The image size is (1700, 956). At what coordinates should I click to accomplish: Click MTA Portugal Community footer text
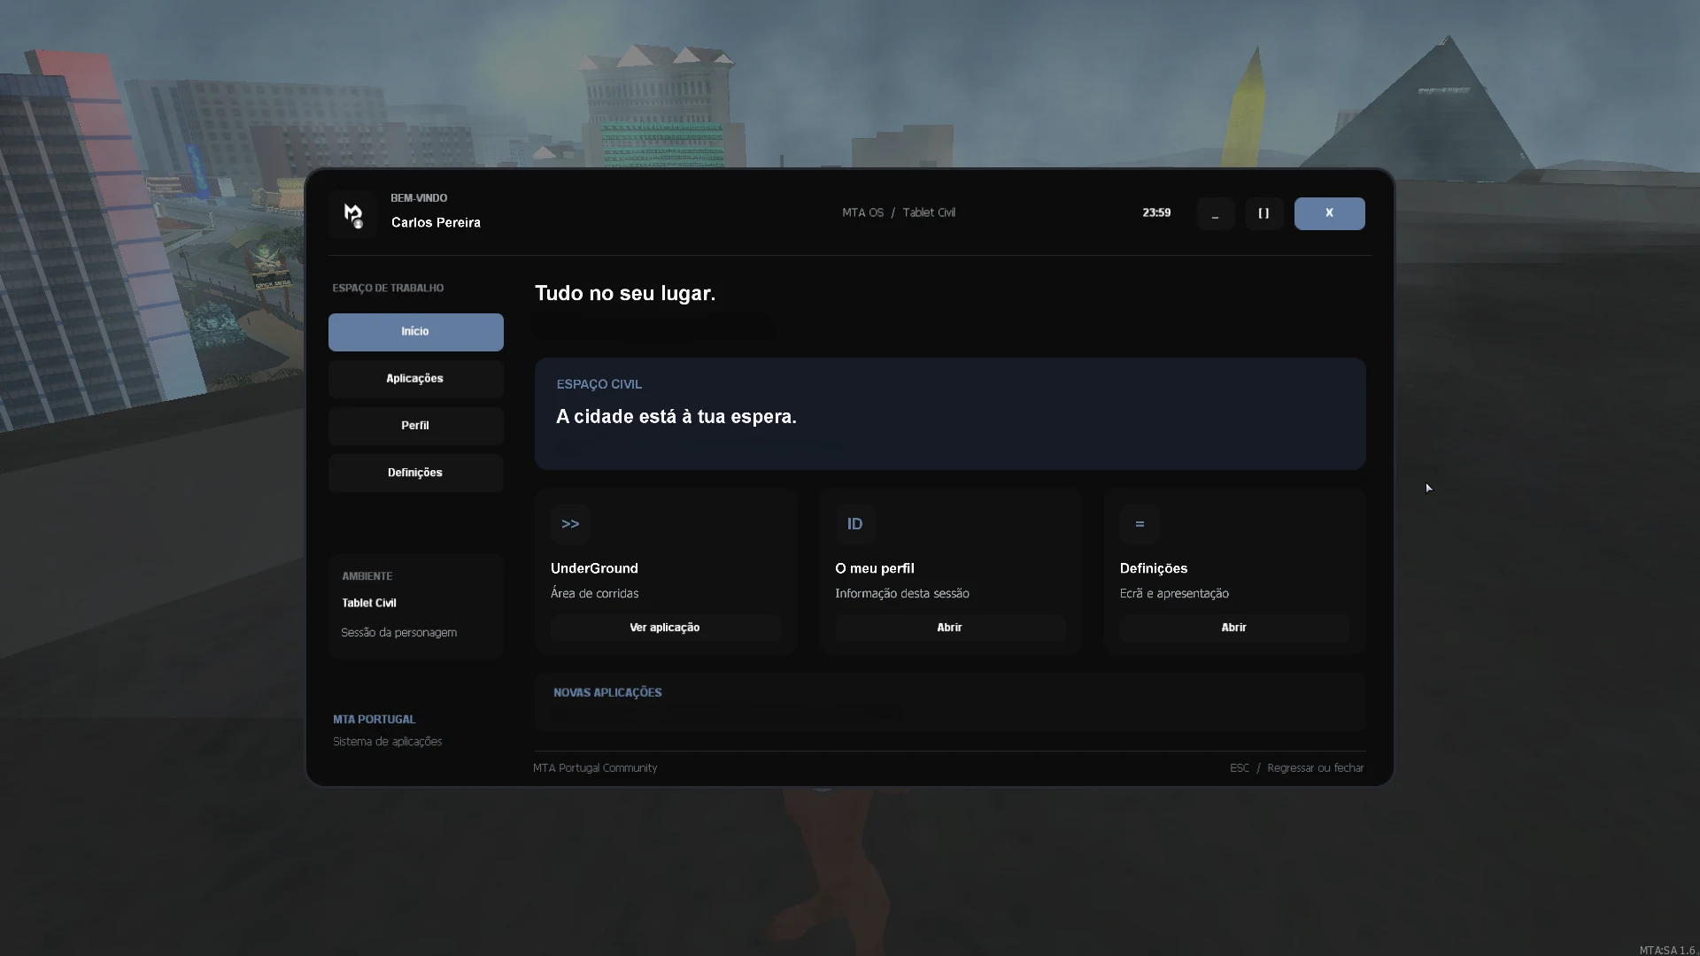[595, 768]
